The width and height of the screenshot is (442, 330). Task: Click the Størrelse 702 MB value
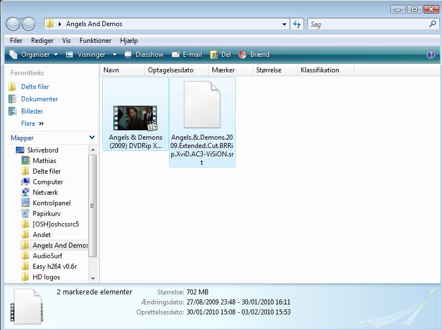click(197, 292)
